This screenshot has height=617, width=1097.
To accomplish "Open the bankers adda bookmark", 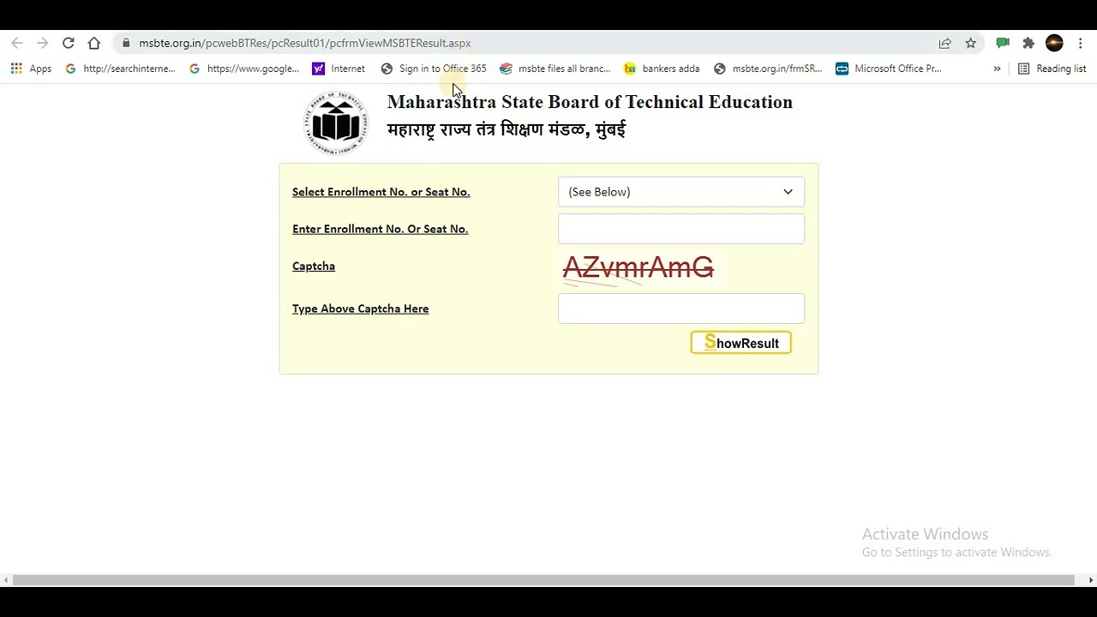I will (x=662, y=69).
